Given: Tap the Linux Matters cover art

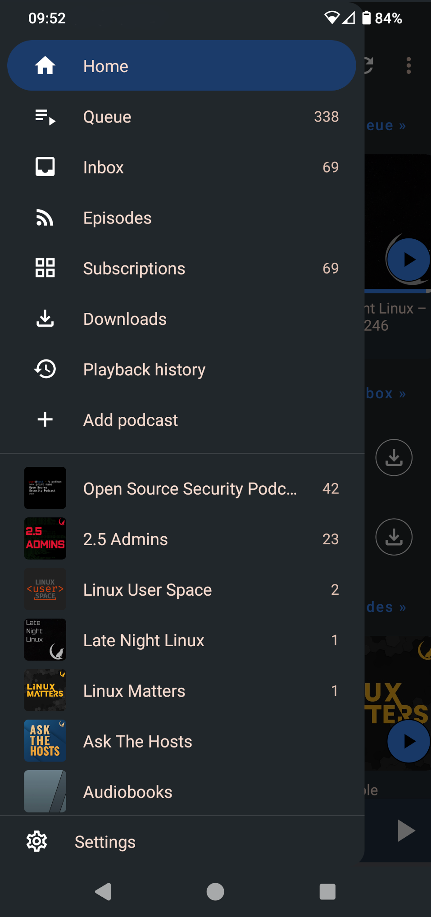Looking at the screenshot, I should tap(45, 690).
